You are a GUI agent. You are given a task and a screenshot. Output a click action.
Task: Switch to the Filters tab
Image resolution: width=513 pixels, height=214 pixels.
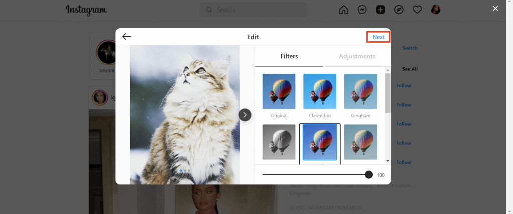pos(289,56)
